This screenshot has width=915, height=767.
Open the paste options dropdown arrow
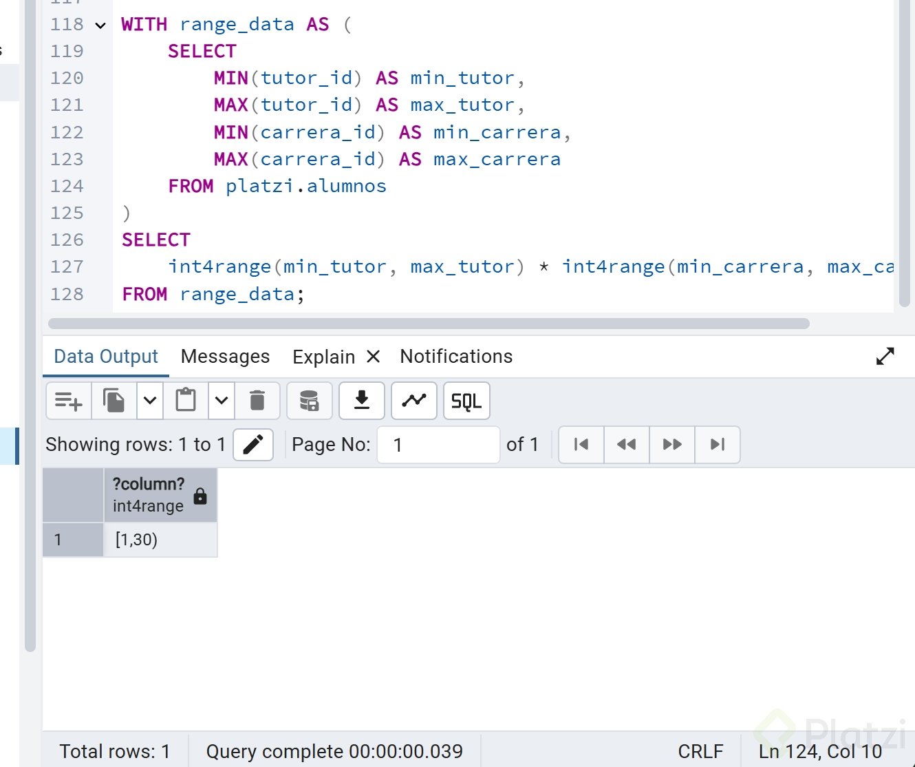[222, 401]
